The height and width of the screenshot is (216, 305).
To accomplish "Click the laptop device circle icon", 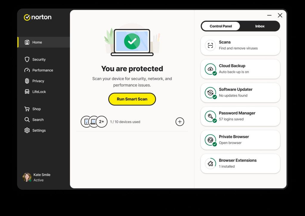I will coord(93,122).
